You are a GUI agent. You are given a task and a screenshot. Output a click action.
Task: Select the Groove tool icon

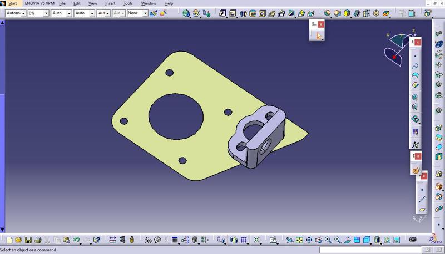tap(253, 13)
